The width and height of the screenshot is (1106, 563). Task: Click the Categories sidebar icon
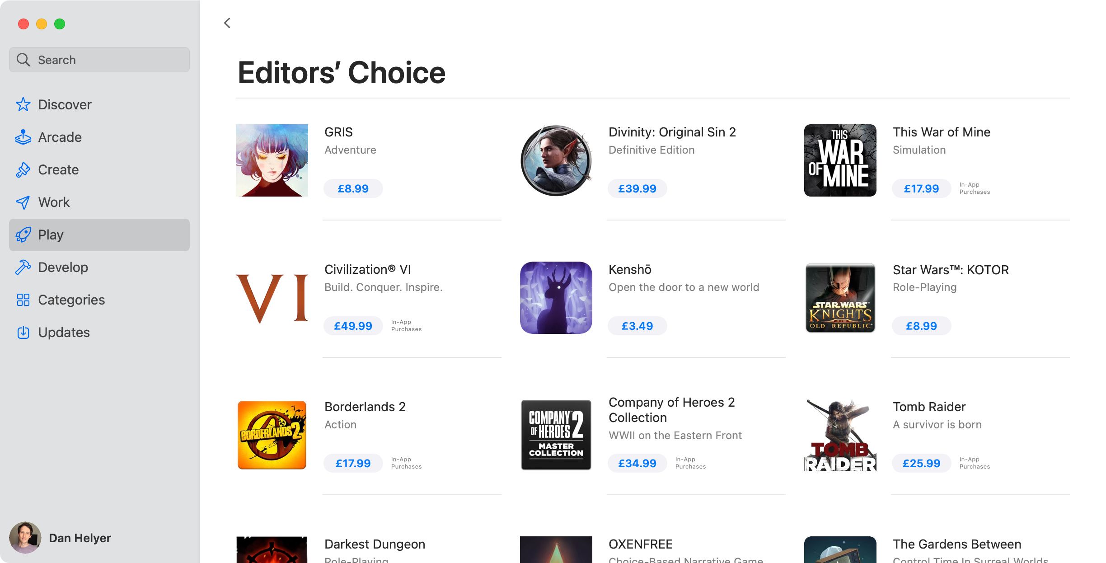click(23, 300)
